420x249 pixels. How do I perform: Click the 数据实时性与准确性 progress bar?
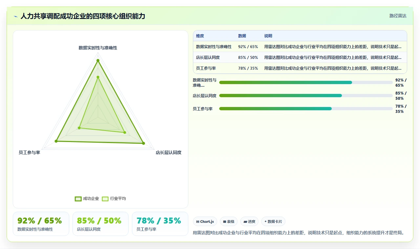click(306, 82)
